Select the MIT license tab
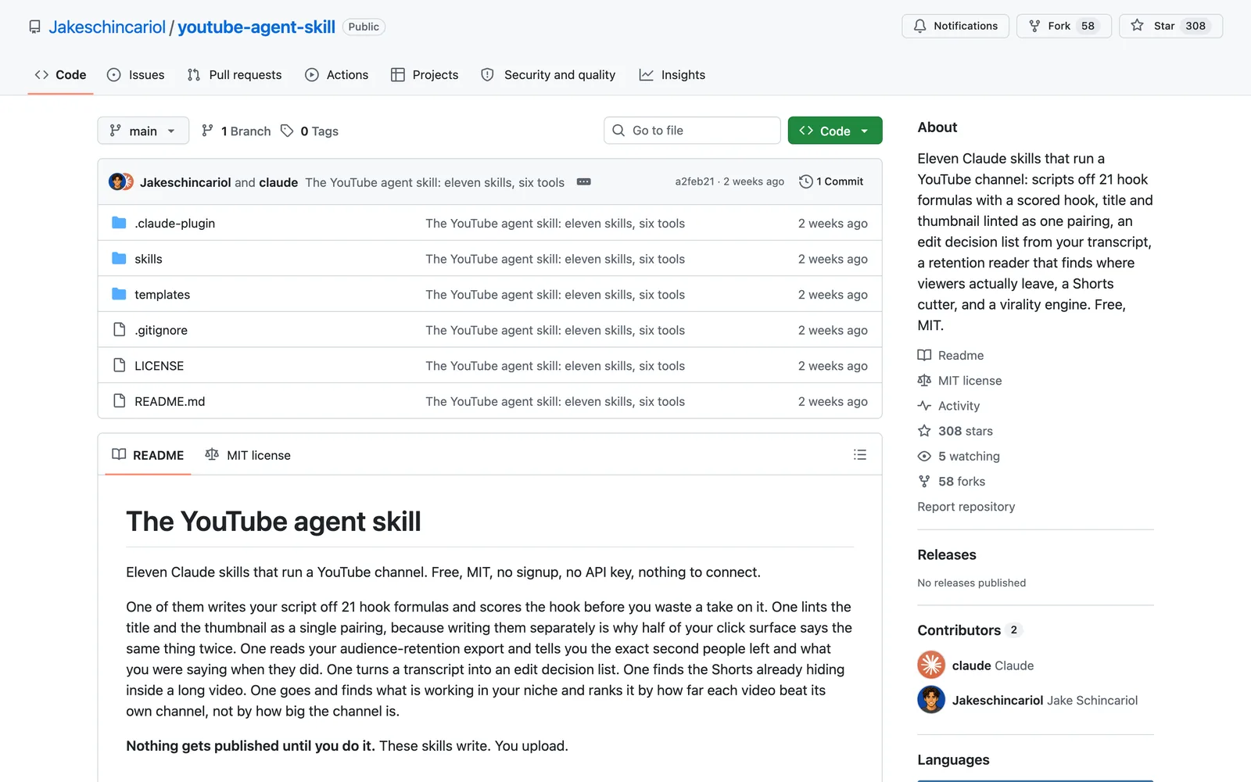This screenshot has height=782, width=1251. [x=248, y=455]
